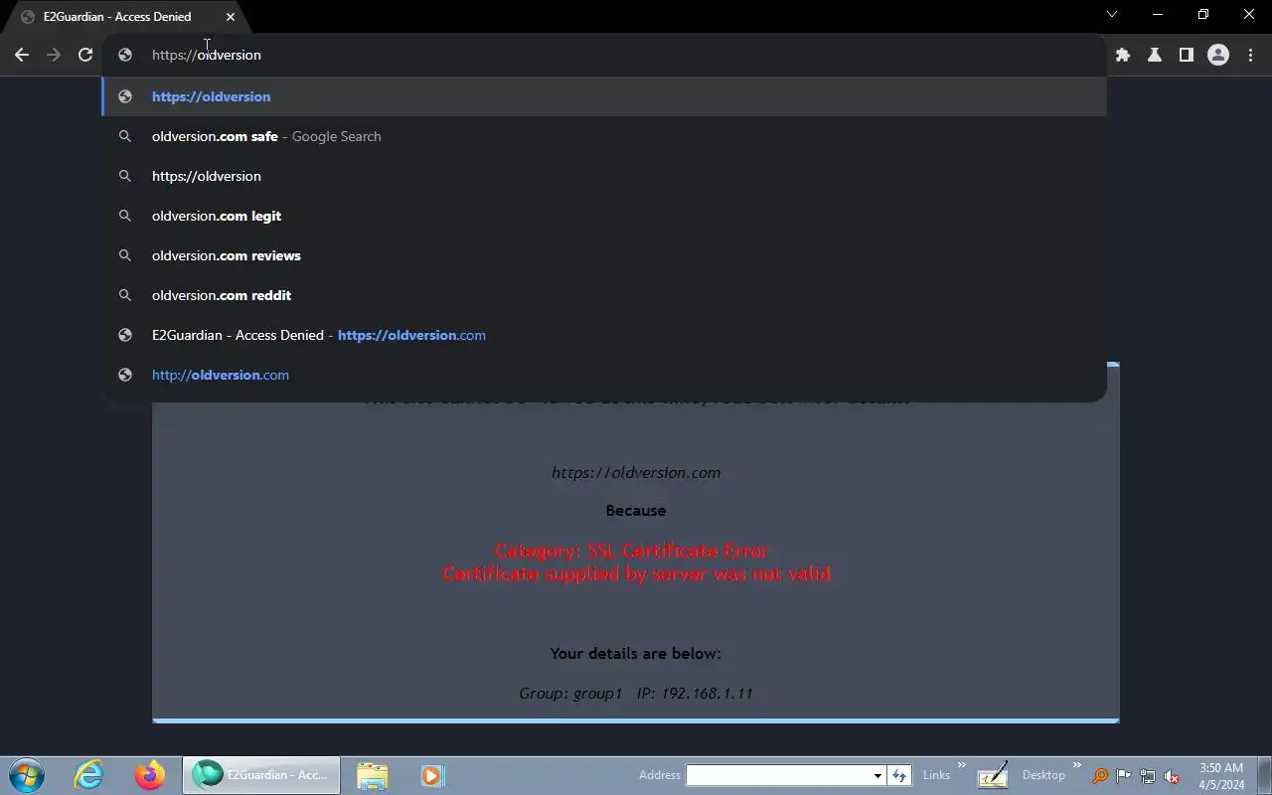Select 'oldversion.com safe' Google Search suggestion

click(604, 136)
